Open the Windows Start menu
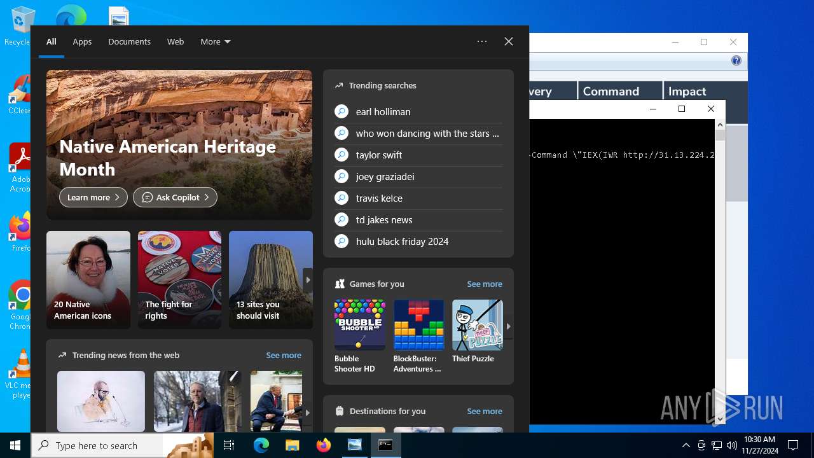The height and width of the screenshot is (458, 814). [15, 445]
